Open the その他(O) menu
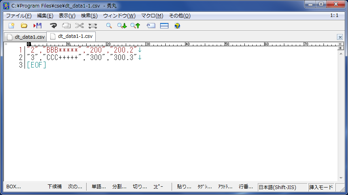The height and width of the screenshot is (195, 348). (x=180, y=16)
